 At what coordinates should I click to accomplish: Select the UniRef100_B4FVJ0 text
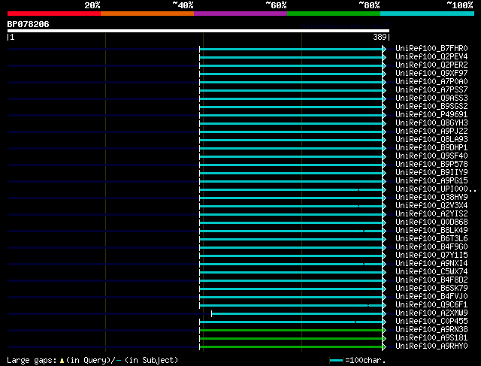click(431, 297)
